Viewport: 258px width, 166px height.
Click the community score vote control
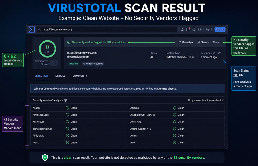(x=54, y=63)
